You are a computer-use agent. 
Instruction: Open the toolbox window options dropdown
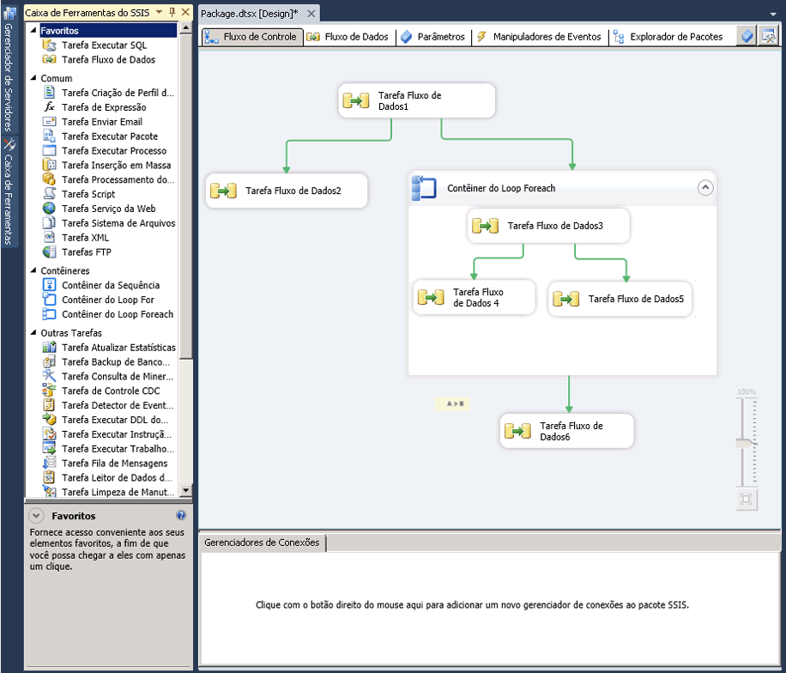[159, 13]
